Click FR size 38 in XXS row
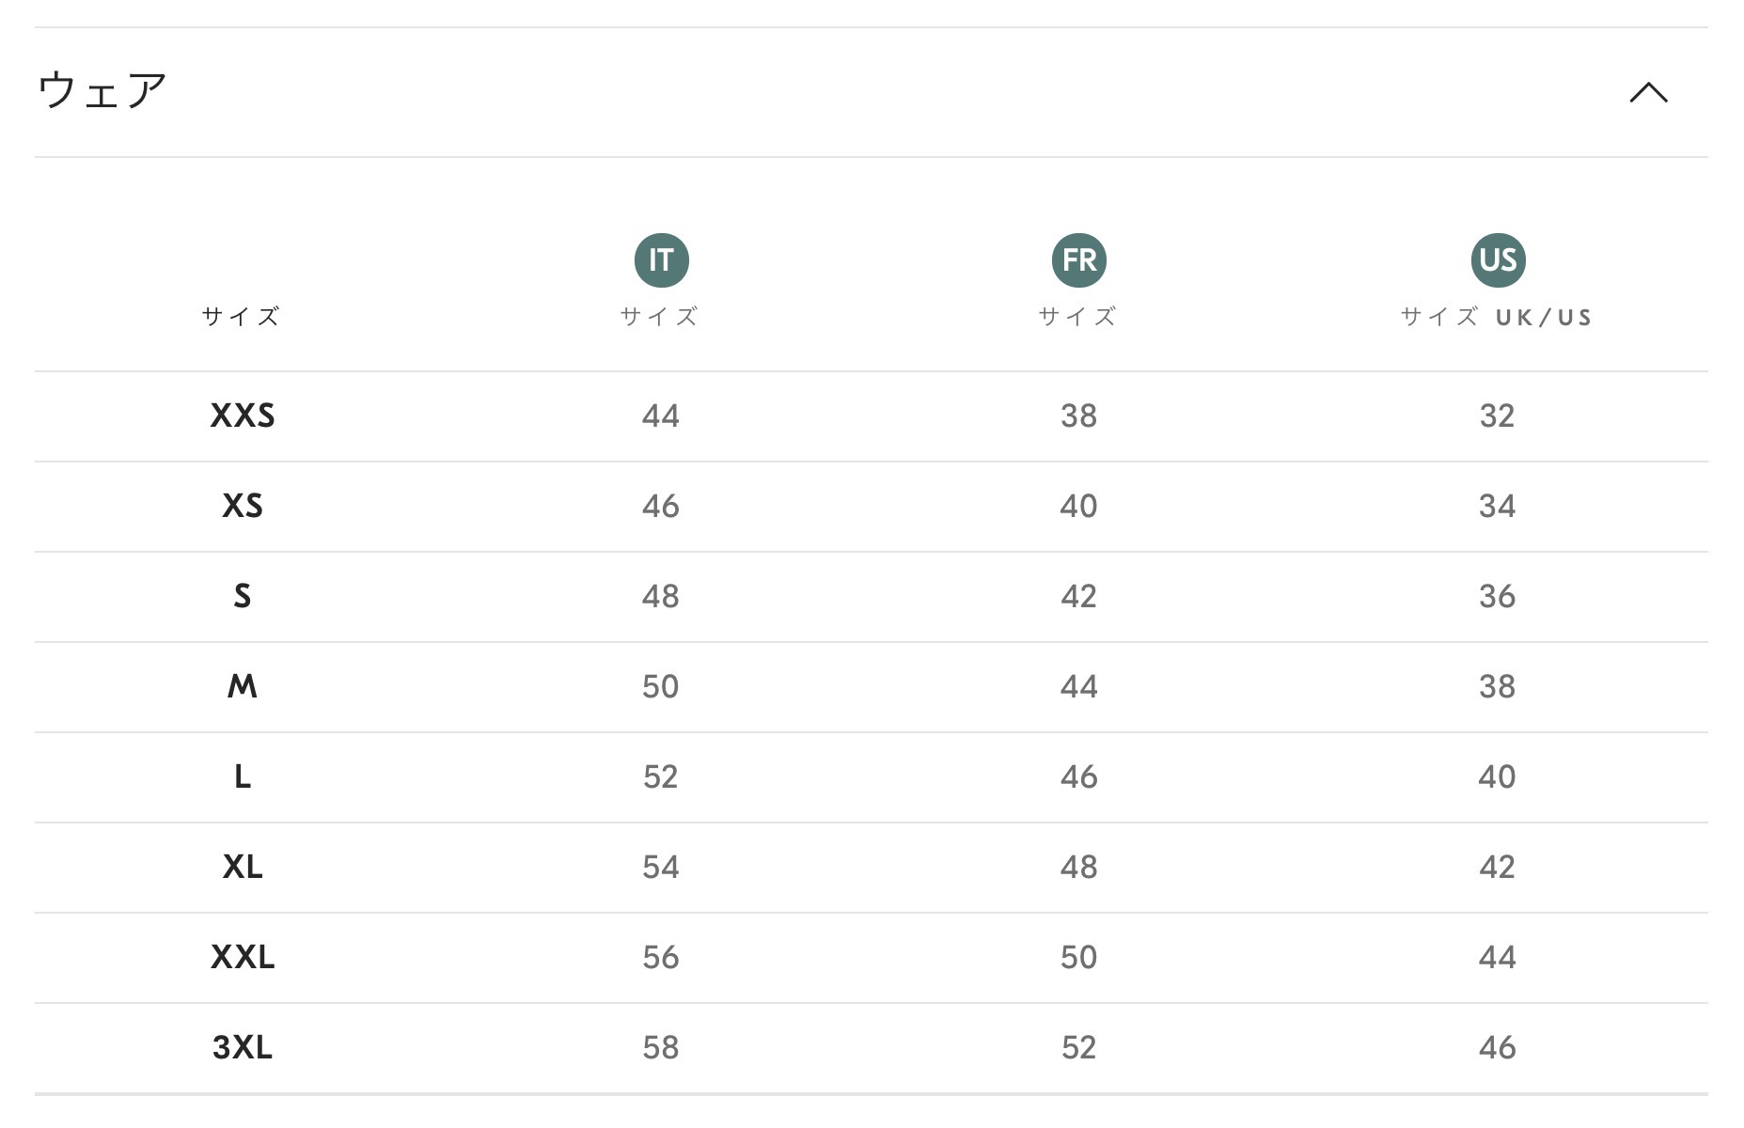Image resolution: width=1744 pixels, height=1128 pixels. click(x=1078, y=415)
